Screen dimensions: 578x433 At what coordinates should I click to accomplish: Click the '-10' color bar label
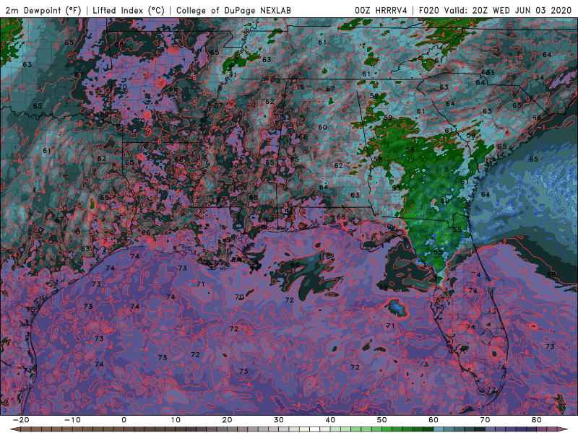click(x=72, y=420)
